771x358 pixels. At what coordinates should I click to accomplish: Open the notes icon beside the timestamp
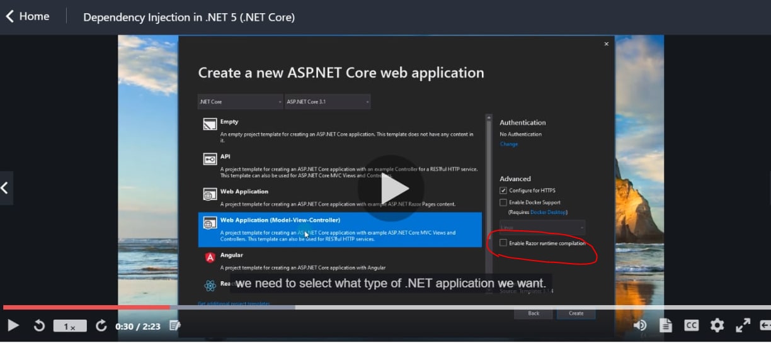tap(175, 325)
